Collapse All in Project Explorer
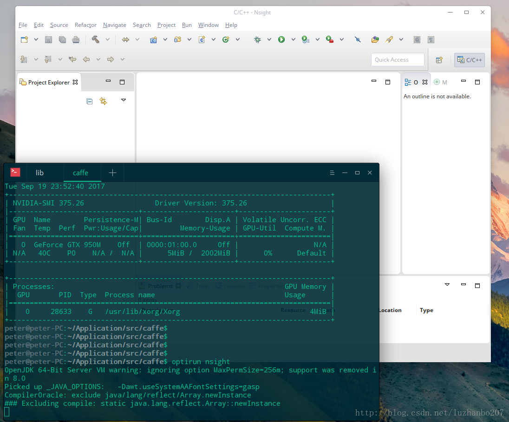Screen dimensions: 509x422 (x=90, y=102)
